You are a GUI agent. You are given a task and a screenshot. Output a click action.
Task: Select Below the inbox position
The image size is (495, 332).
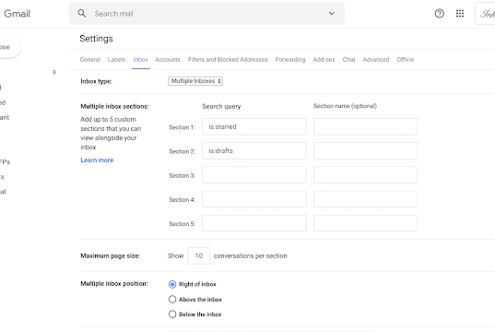pyautogui.click(x=172, y=314)
